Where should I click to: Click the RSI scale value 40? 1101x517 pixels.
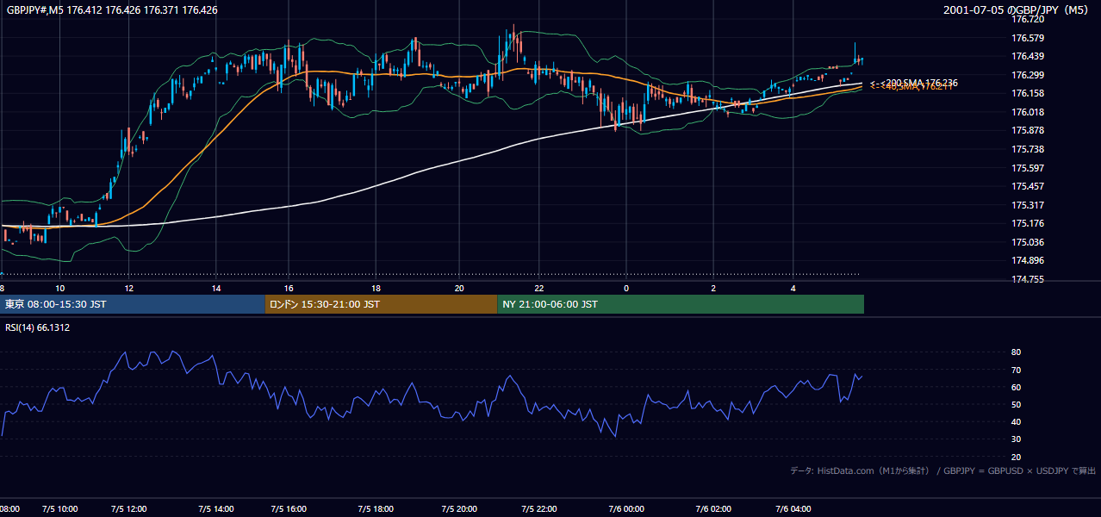(1016, 421)
